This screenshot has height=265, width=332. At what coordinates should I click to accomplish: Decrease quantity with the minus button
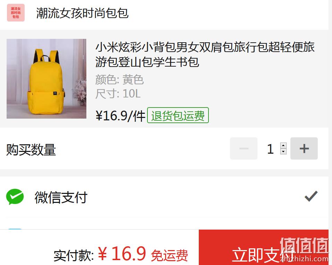pos(244,148)
